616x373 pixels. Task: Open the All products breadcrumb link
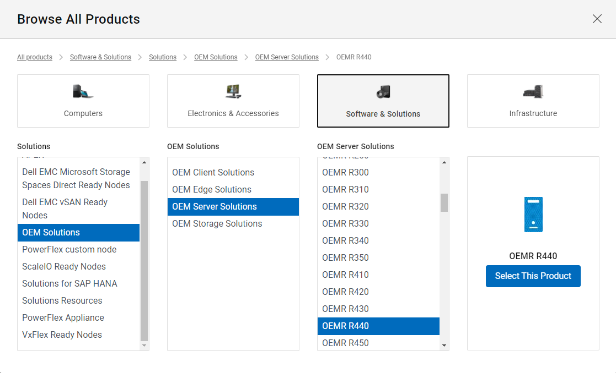tap(35, 57)
